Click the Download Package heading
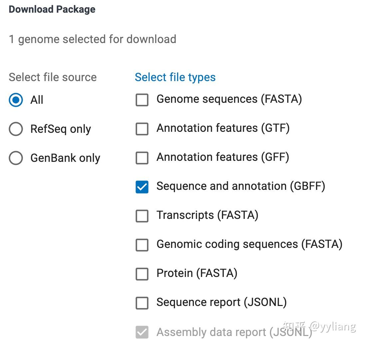The image size is (365, 343). pyautogui.click(x=52, y=9)
